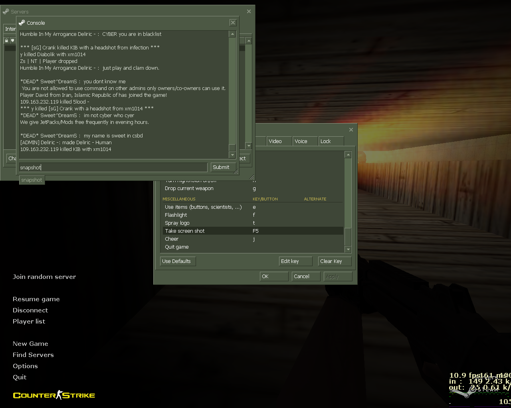The height and width of the screenshot is (408, 511).
Task: Close the Servers window
Action: point(249,12)
